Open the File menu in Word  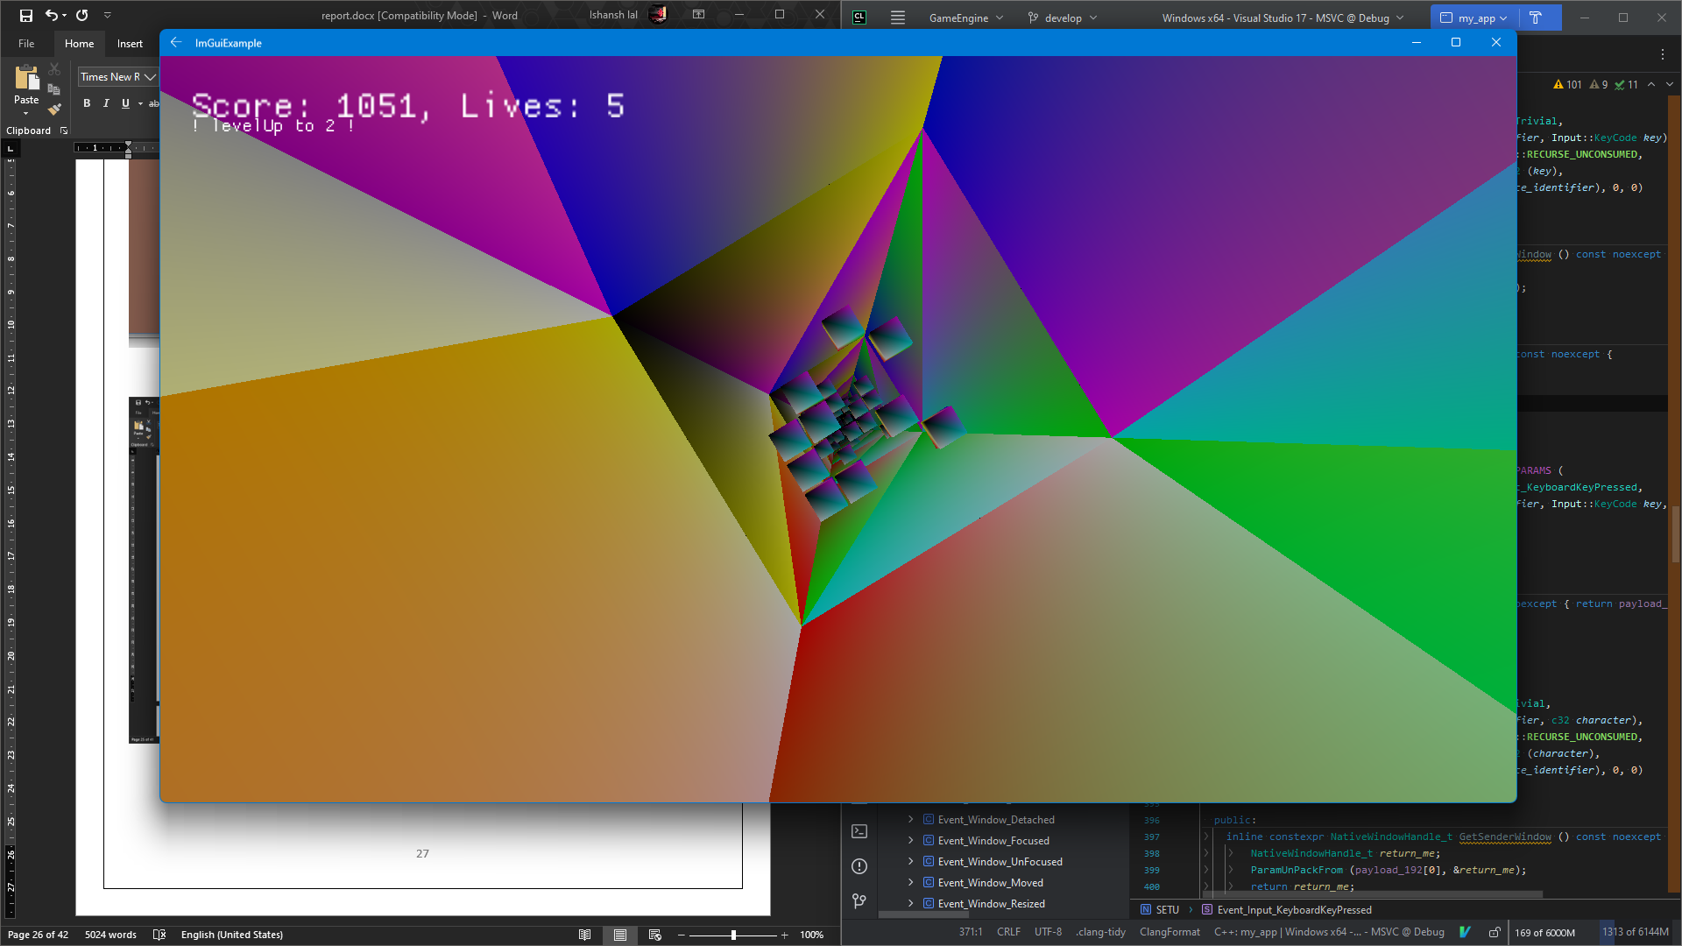(26, 44)
